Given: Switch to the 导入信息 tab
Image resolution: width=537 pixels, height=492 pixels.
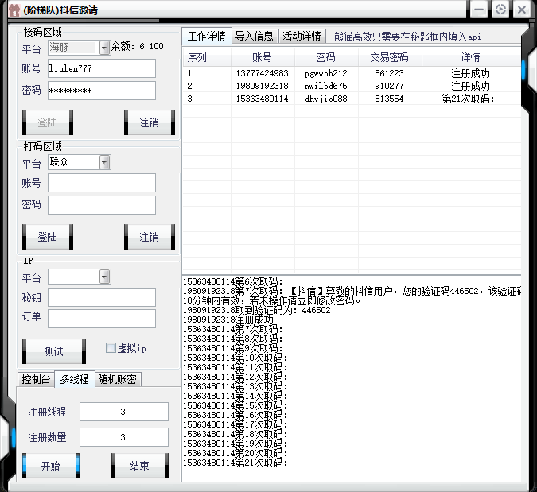Looking at the screenshot, I should click(254, 36).
